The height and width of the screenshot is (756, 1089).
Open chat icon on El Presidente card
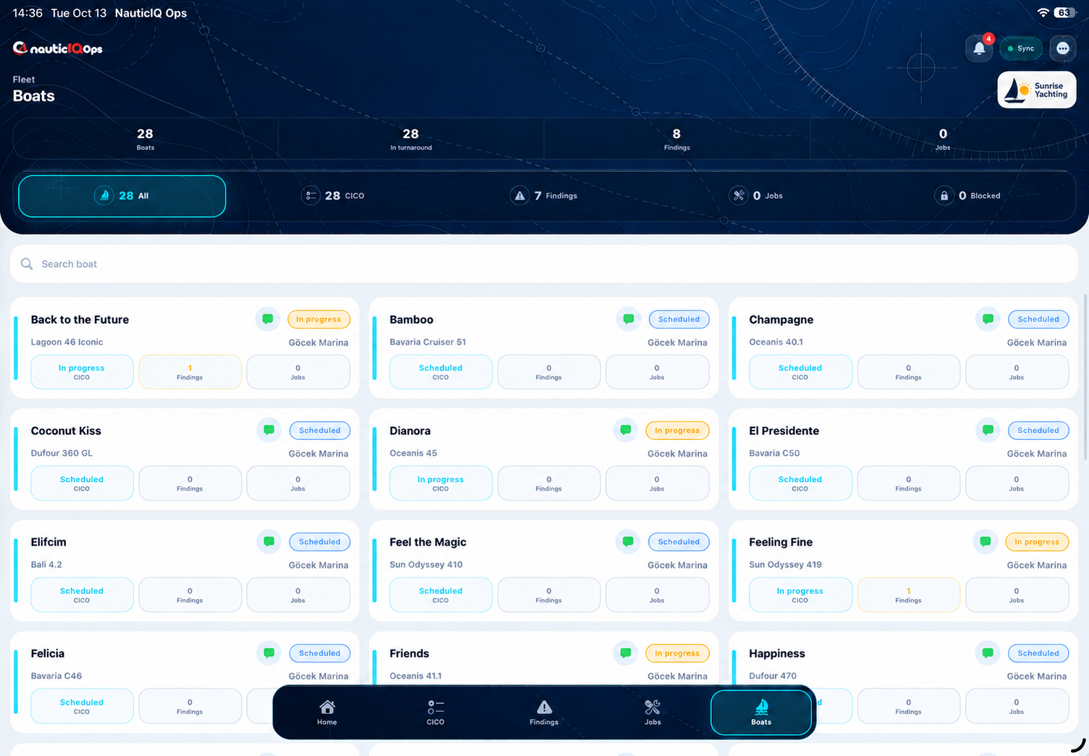987,430
